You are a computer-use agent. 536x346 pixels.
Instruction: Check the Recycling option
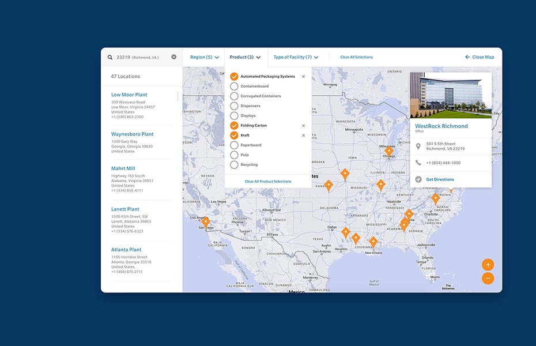coord(234,165)
